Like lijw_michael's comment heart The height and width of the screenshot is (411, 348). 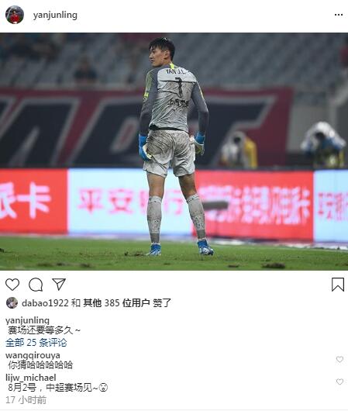pyautogui.click(x=339, y=382)
